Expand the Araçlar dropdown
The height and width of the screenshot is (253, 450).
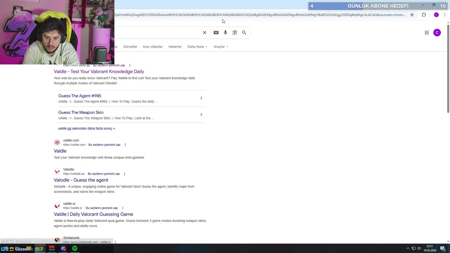221,47
